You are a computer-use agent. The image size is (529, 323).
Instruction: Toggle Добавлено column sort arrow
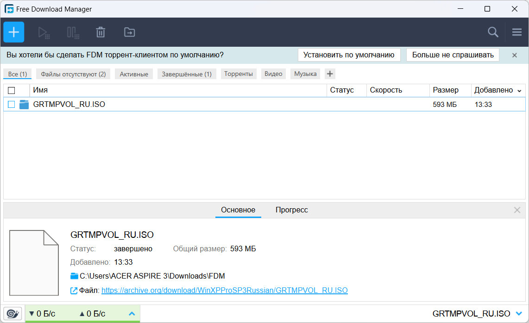[519, 91]
